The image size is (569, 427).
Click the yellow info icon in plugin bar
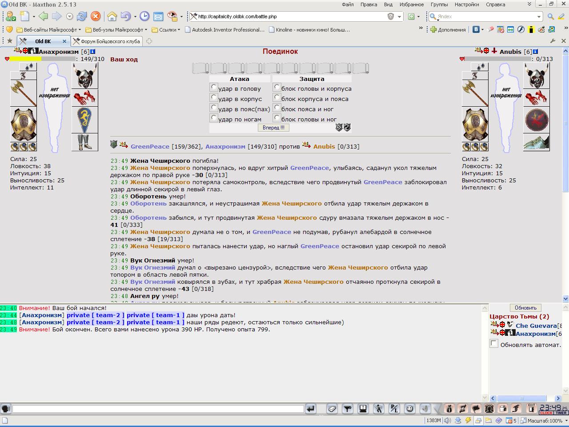pos(531,29)
